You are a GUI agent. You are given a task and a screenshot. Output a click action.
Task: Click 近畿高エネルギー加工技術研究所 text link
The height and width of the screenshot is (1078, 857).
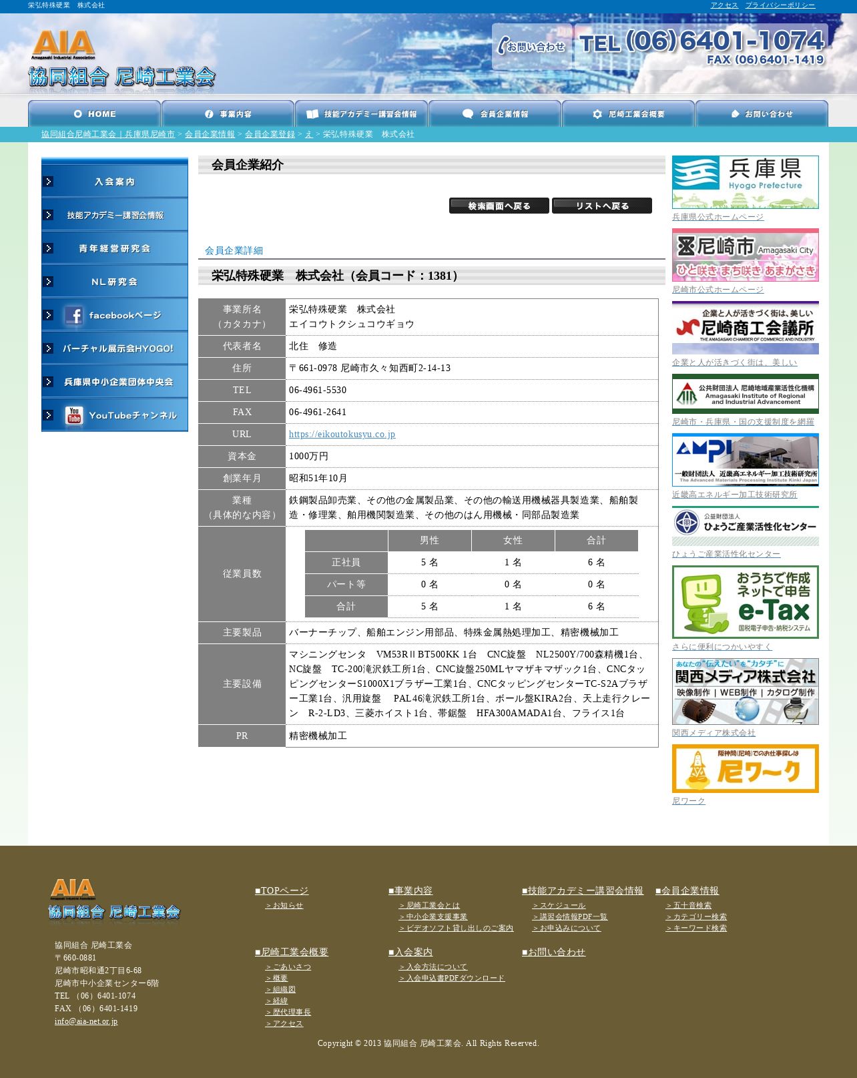[734, 495]
